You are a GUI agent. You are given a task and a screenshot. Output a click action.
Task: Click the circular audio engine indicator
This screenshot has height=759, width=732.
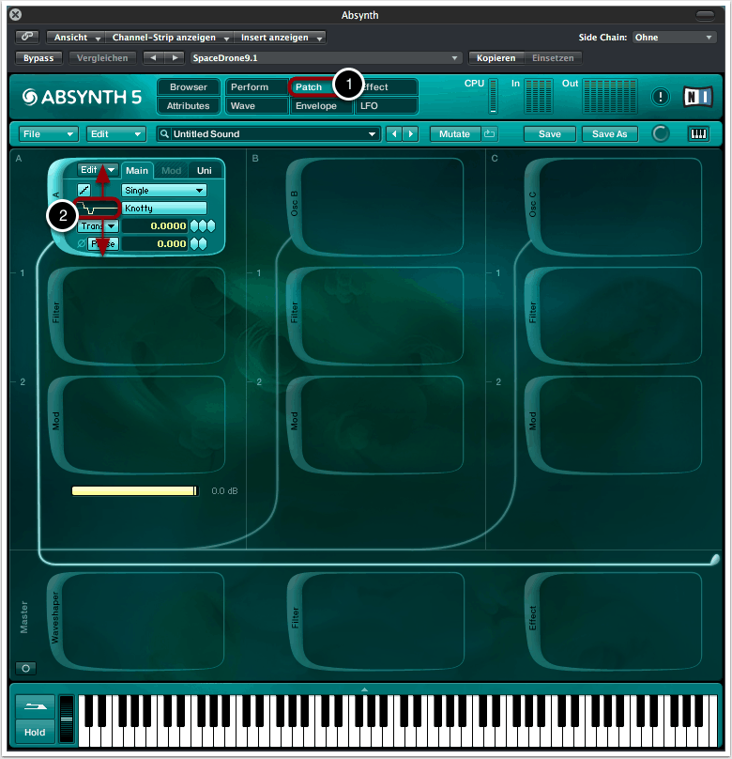[661, 133]
